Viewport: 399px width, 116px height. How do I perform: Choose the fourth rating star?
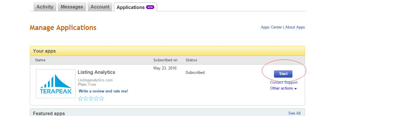point(96,99)
